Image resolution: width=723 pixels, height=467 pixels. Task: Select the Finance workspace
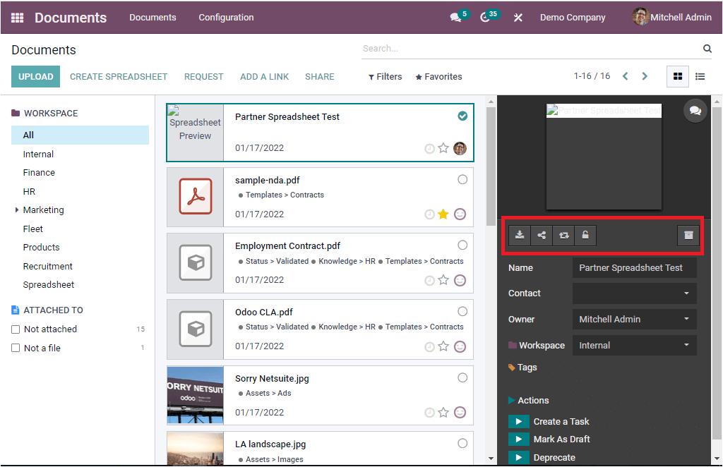coord(39,173)
